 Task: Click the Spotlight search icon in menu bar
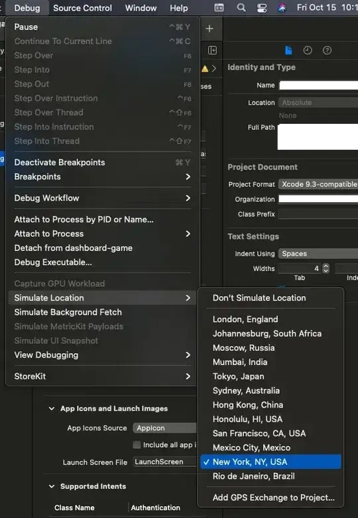pos(241,7)
